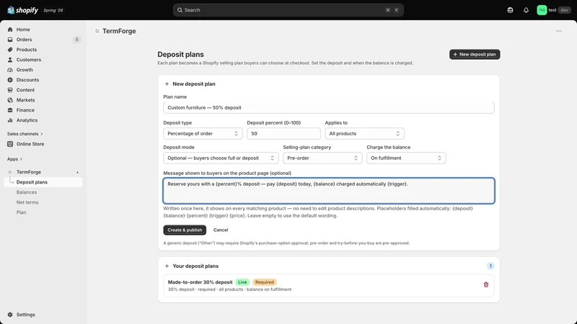Screen dimensions: 577x324
Task: Click the Orders sidebar icon
Action: (x=10, y=40)
